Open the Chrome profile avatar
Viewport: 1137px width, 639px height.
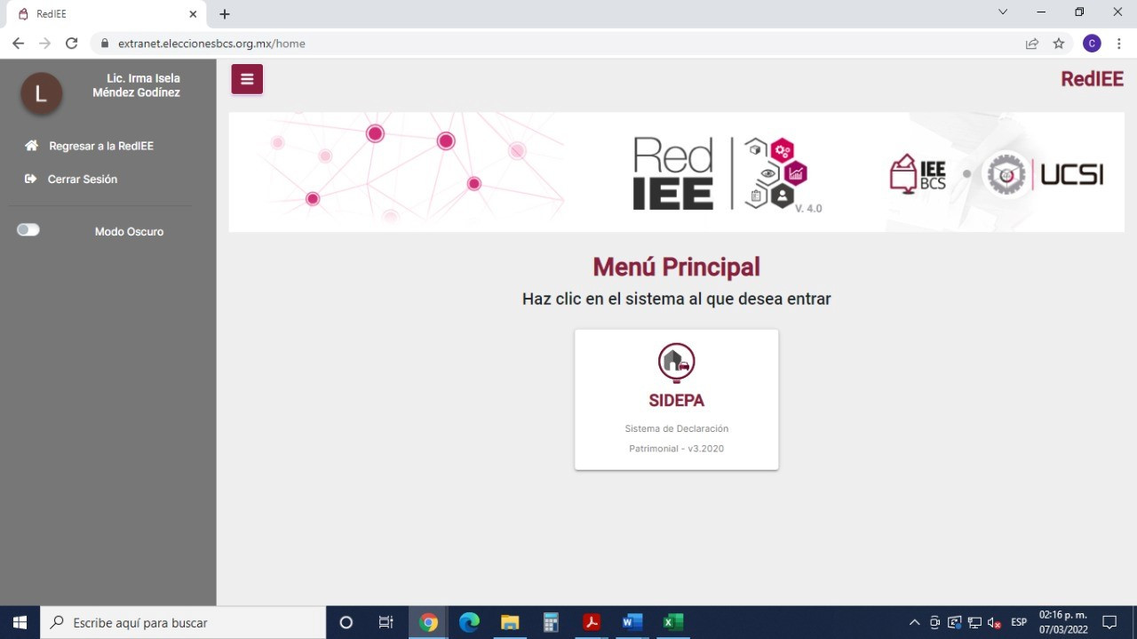pos(1092,44)
